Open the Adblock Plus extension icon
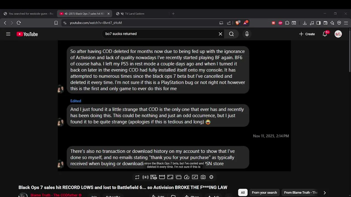This screenshot has height=197, width=351. click(x=280, y=23)
